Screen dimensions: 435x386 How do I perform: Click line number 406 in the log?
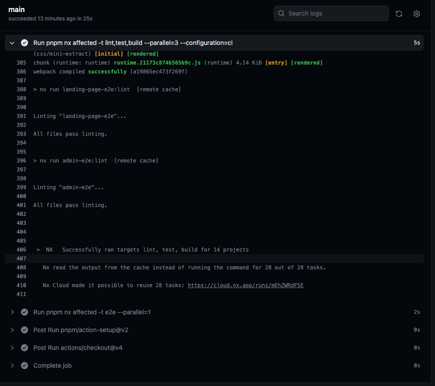[21, 249]
